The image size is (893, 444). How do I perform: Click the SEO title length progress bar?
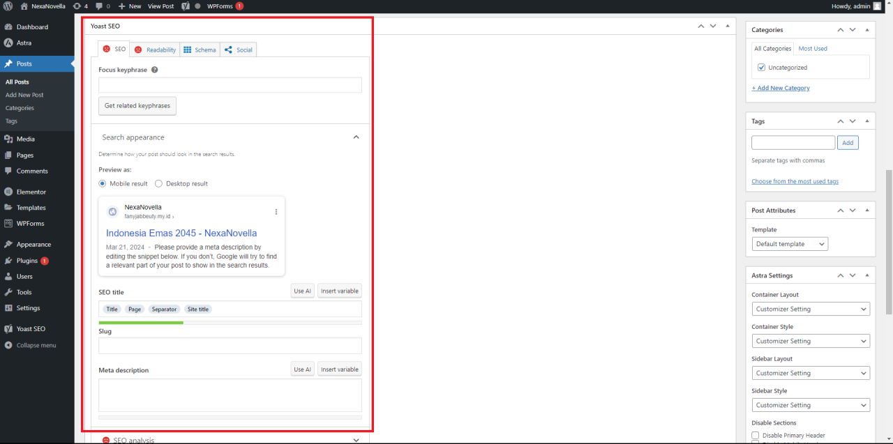coord(230,323)
